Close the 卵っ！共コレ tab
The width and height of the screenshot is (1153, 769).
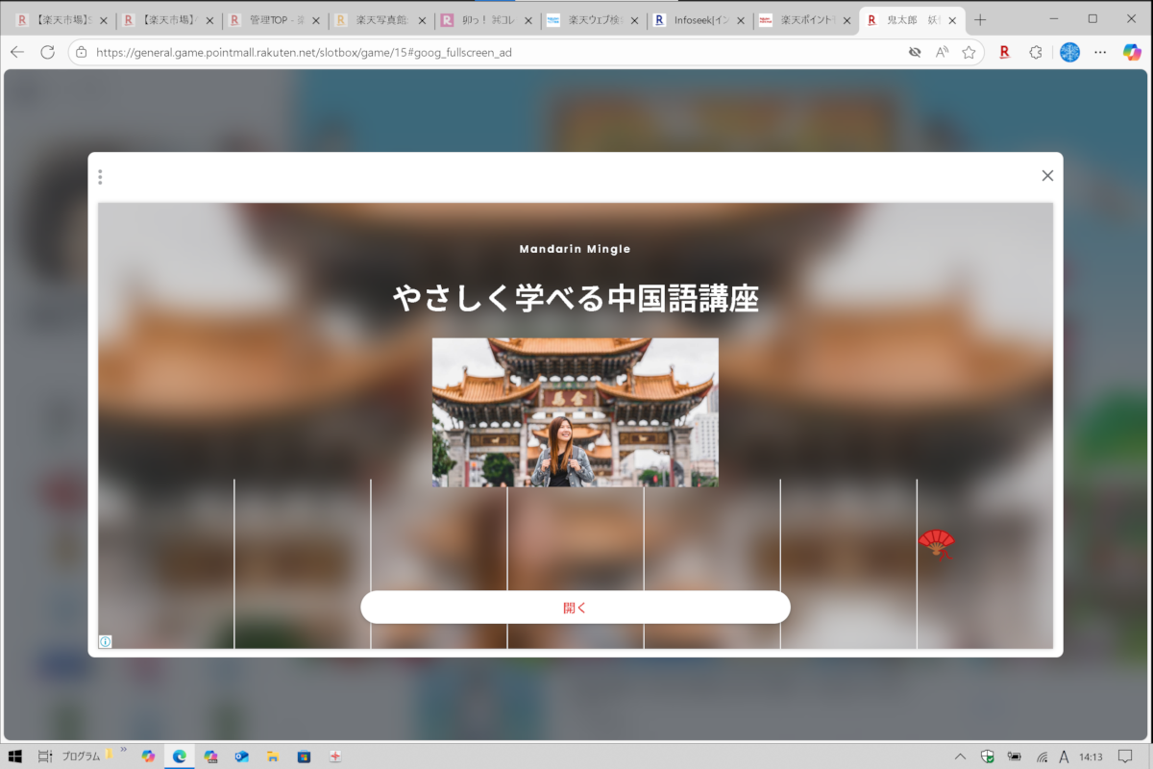click(x=527, y=20)
